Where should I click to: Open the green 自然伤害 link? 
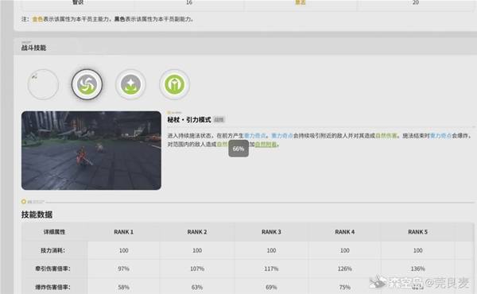[386, 136]
